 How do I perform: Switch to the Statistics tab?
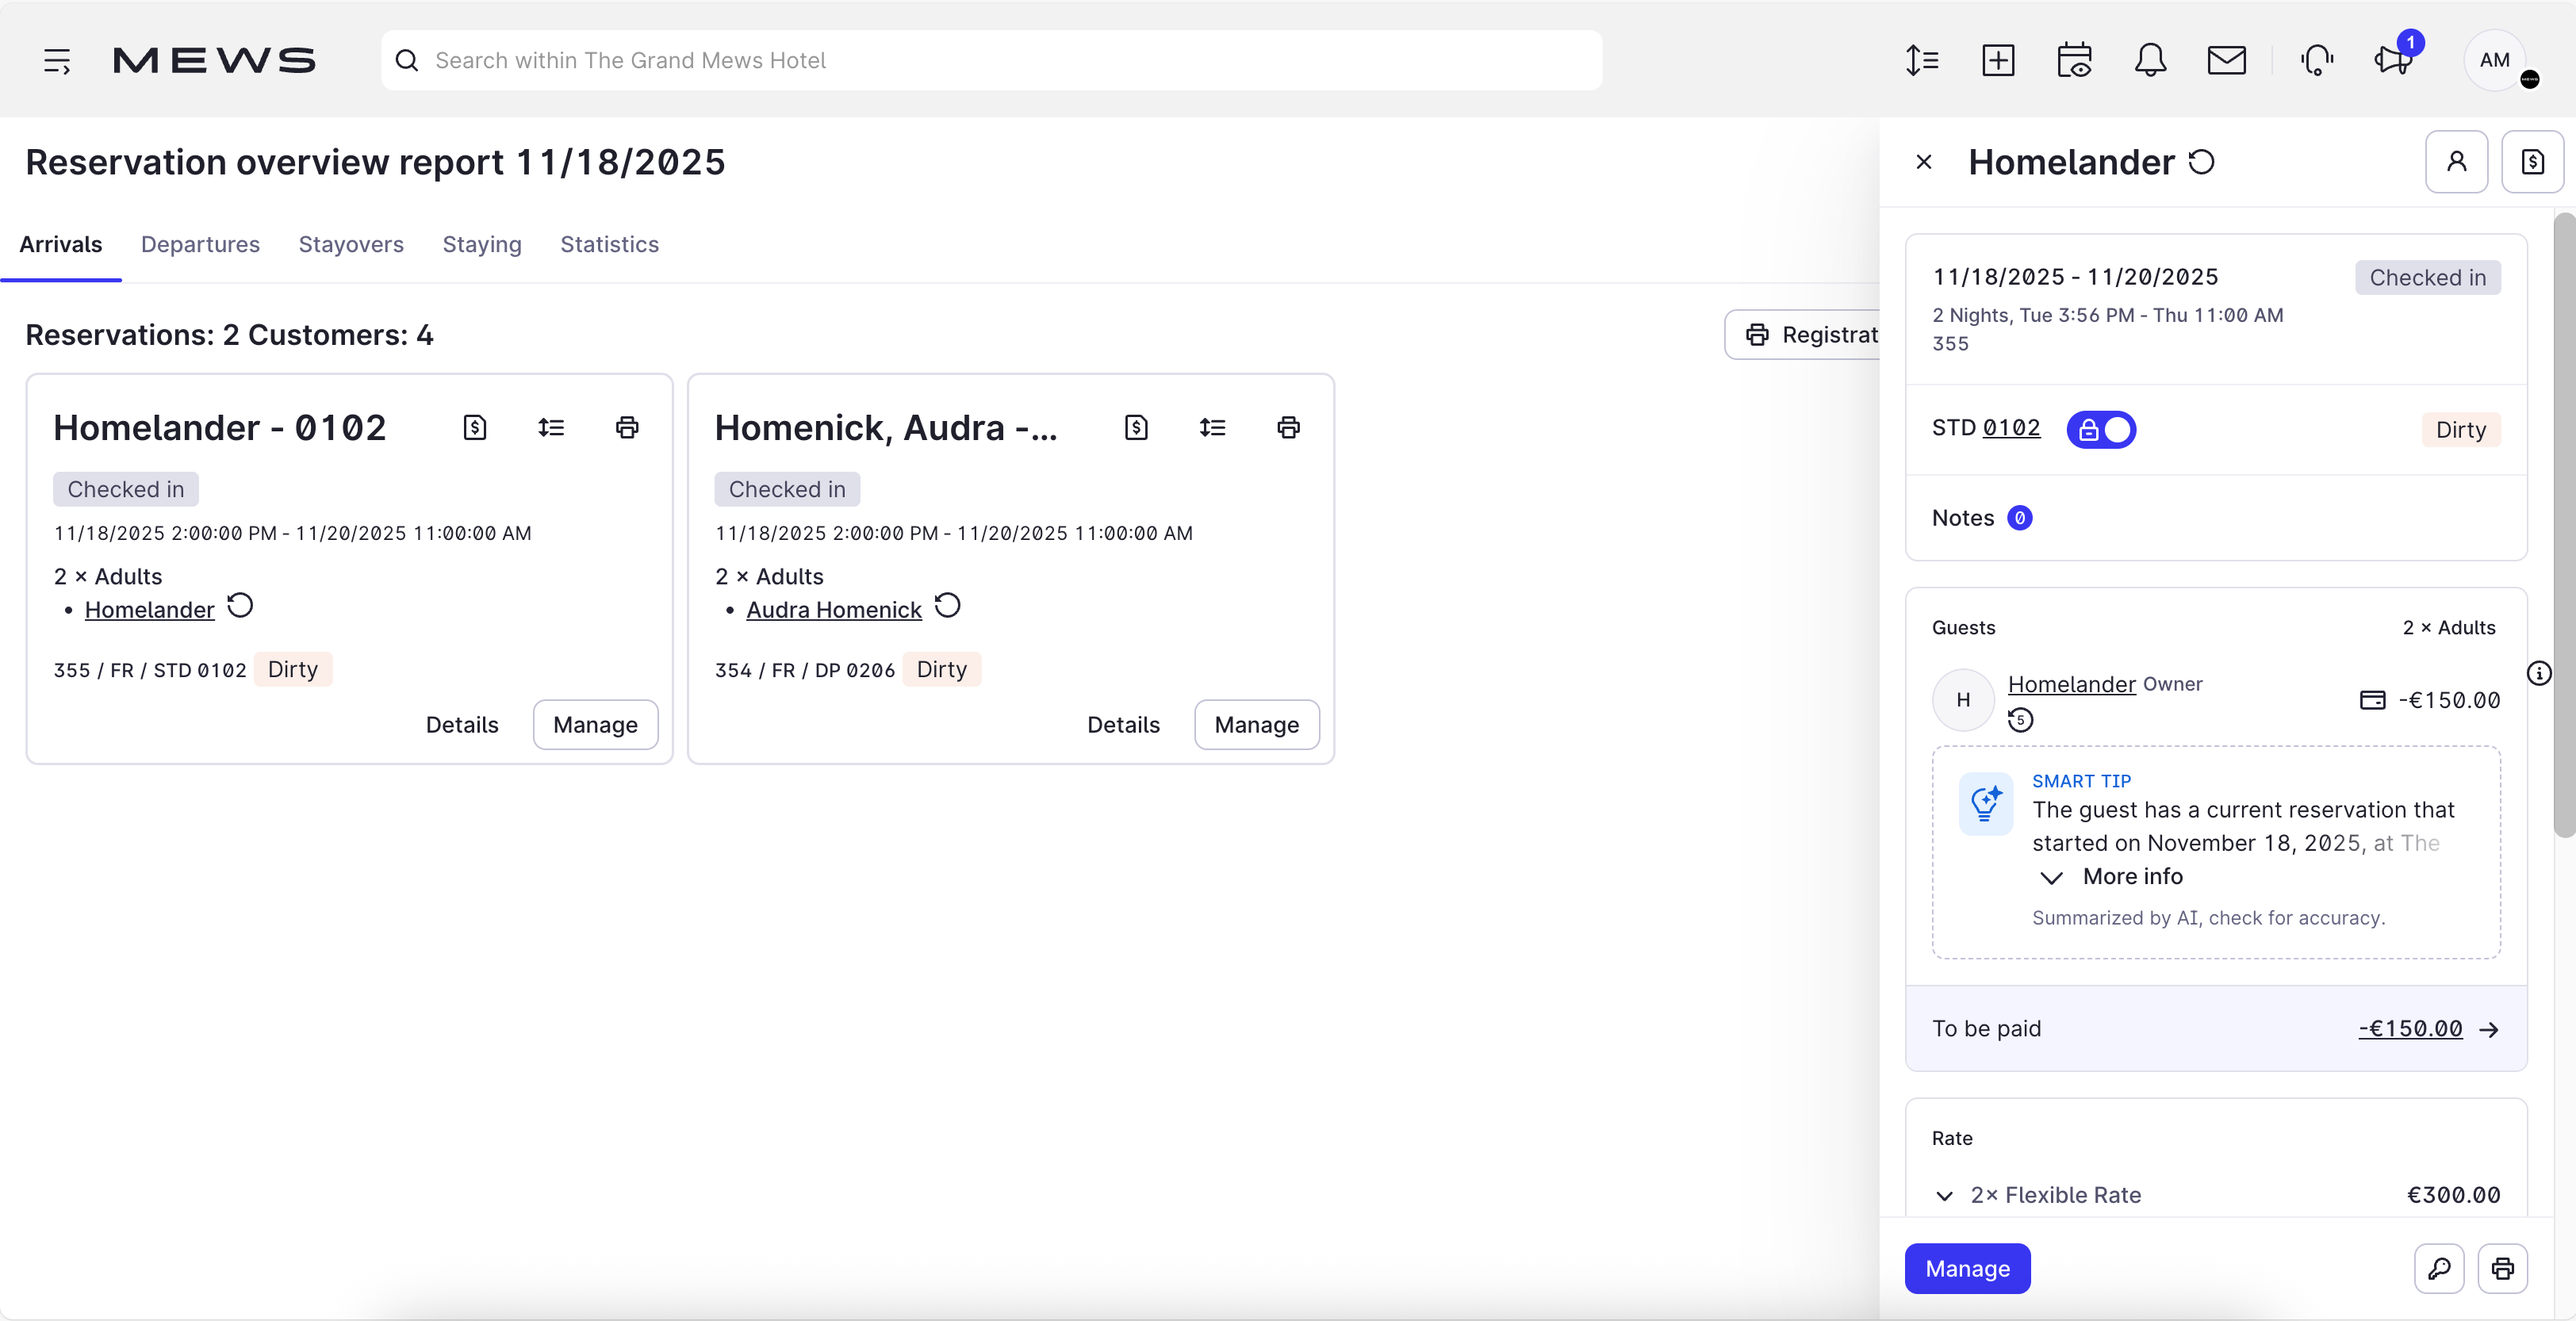tap(609, 244)
